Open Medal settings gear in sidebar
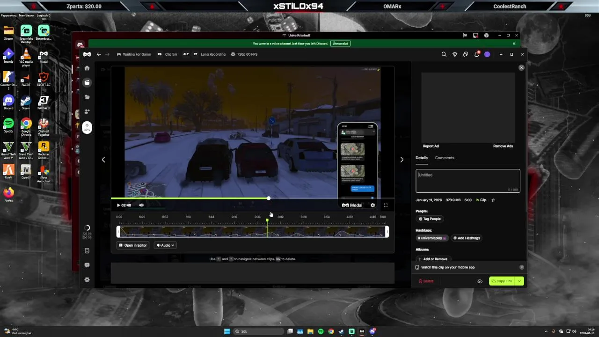This screenshot has width=599, height=337. 87,279
